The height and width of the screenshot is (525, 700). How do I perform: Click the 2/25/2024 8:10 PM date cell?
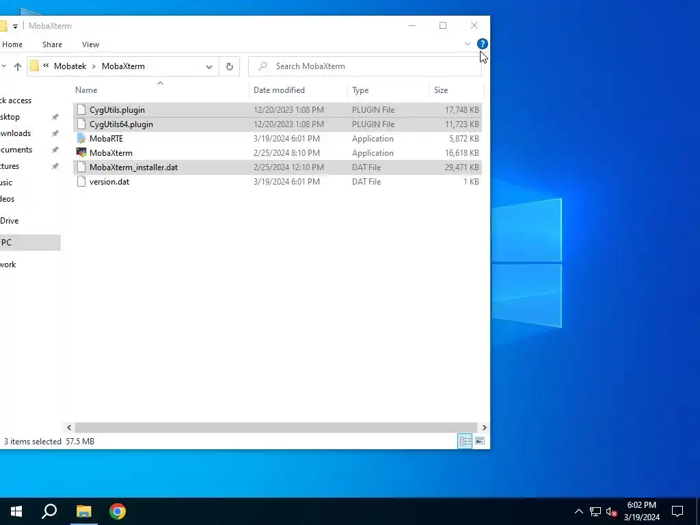pos(286,152)
